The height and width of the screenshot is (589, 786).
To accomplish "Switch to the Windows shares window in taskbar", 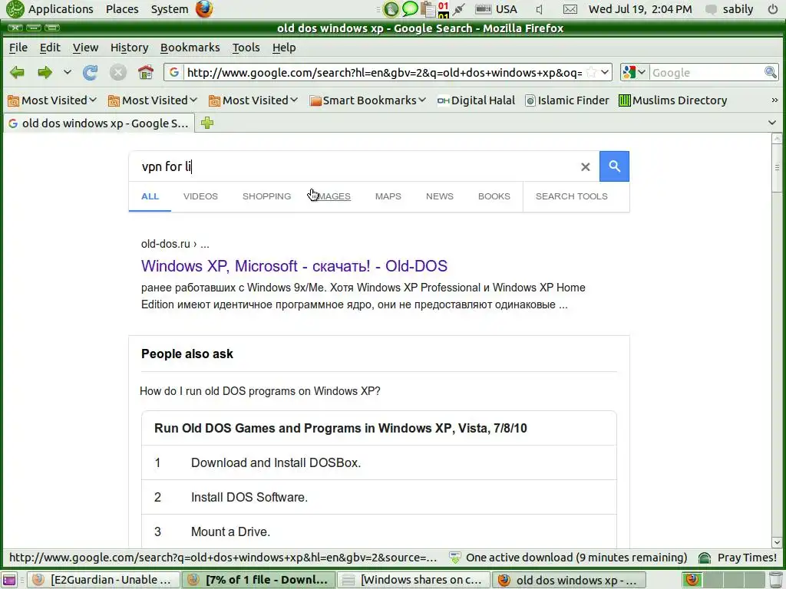I will (414, 580).
